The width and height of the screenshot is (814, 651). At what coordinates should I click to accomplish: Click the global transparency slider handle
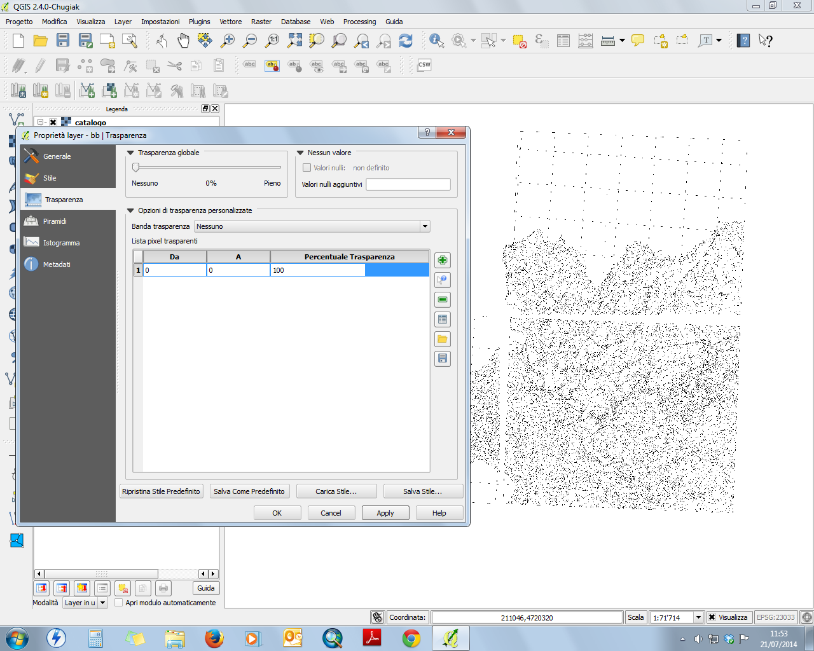pos(135,167)
